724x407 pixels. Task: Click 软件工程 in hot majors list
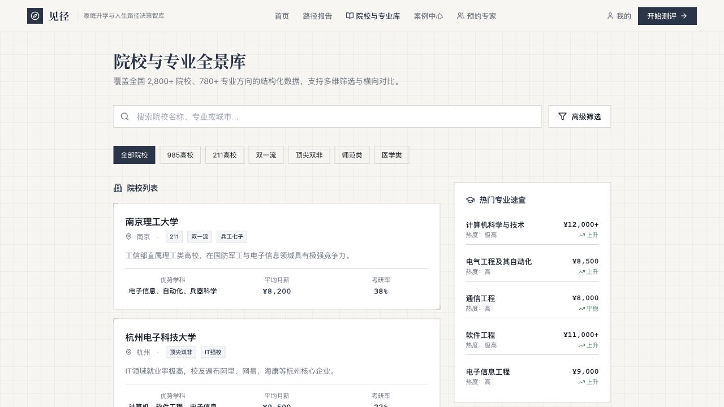tap(480, 335)
